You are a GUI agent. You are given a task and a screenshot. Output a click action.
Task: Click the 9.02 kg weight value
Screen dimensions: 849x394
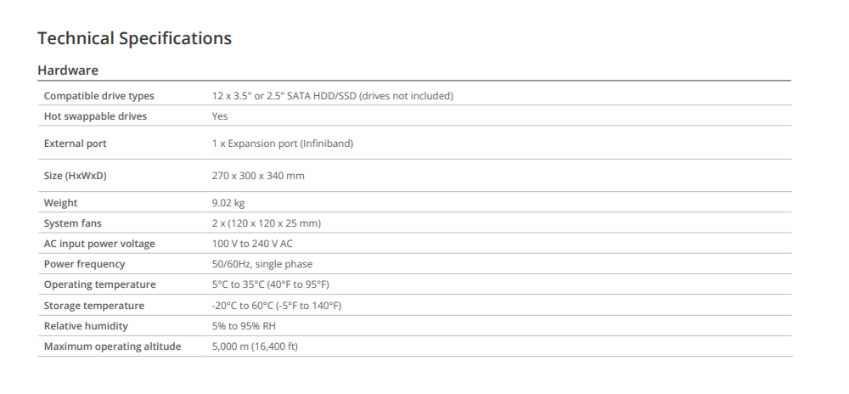click(229, 203)
